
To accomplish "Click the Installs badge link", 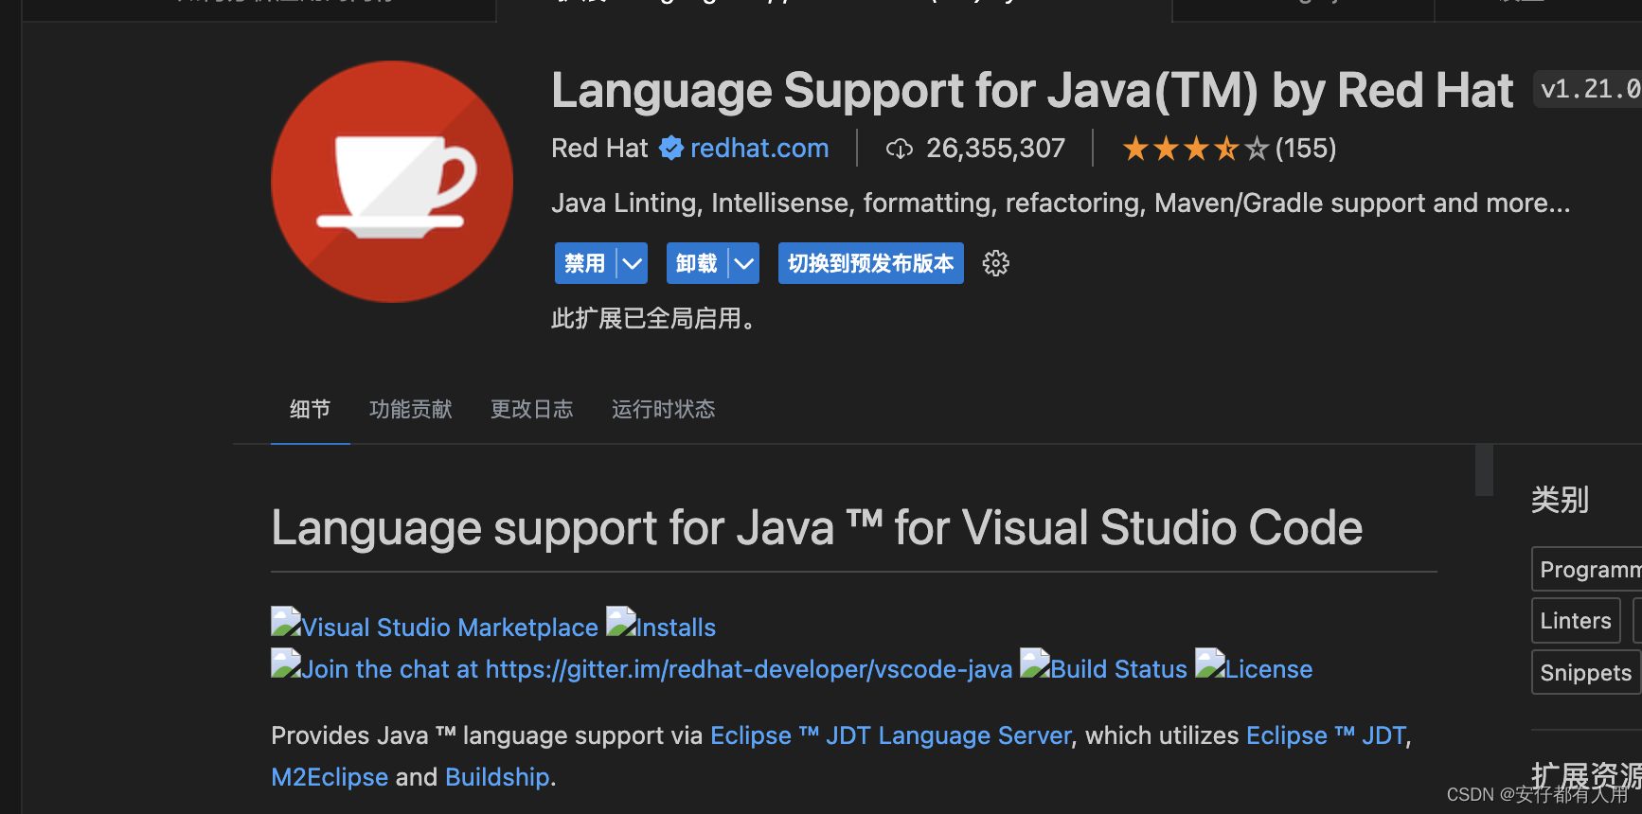I will 661,627.
